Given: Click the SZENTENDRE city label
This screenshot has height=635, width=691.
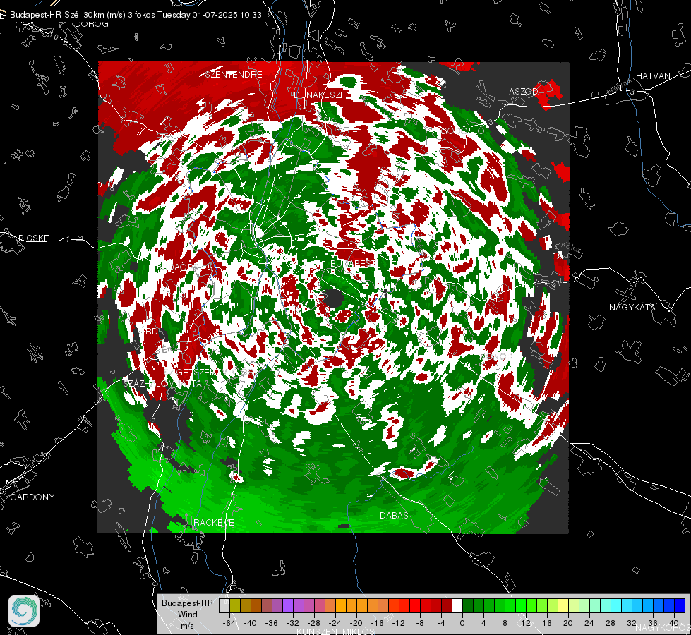Looking at the screenshot, I should 234,75.
